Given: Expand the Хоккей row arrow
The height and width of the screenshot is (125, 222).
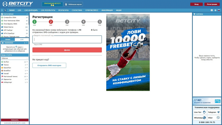Looking at the screenshot, I should (27, 74).
